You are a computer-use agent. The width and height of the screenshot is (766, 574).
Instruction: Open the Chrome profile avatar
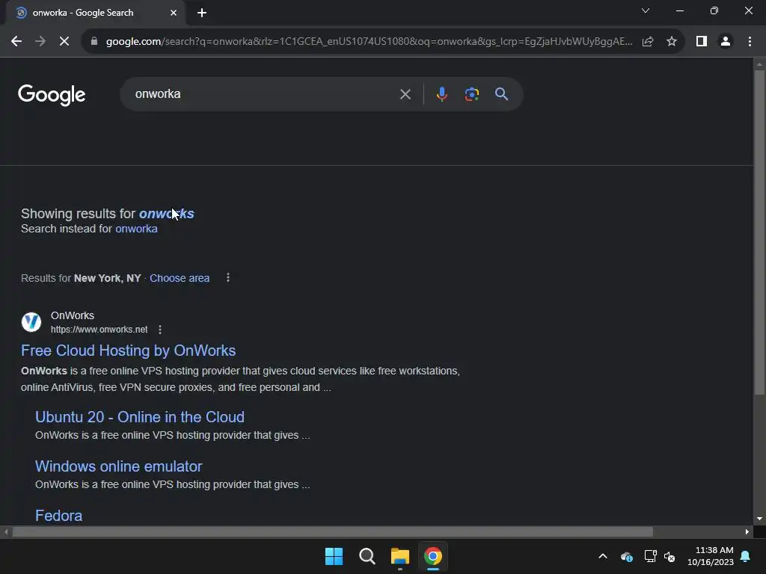pyautogui.click(x=726, y=42)
